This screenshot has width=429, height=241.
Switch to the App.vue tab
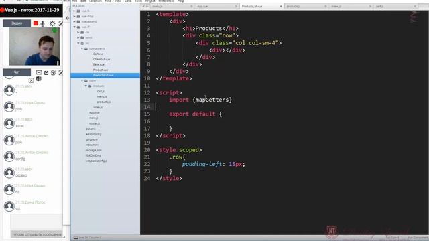[x=202, y=6]
